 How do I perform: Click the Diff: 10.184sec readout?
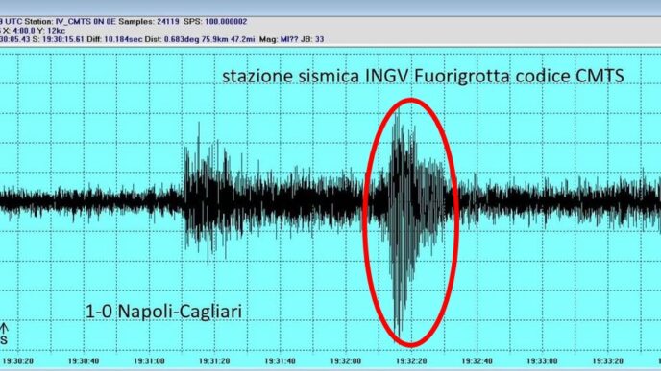(114, 39)
